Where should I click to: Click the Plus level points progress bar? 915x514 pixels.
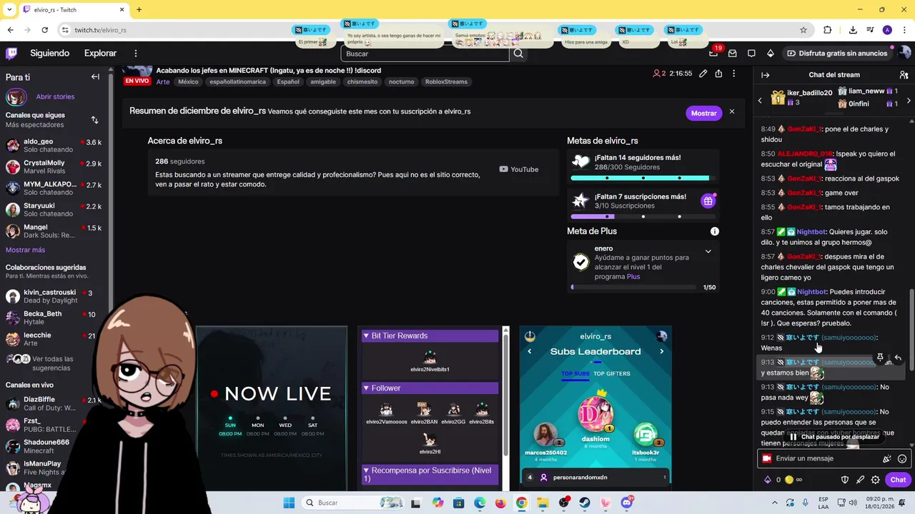[633, 287]
